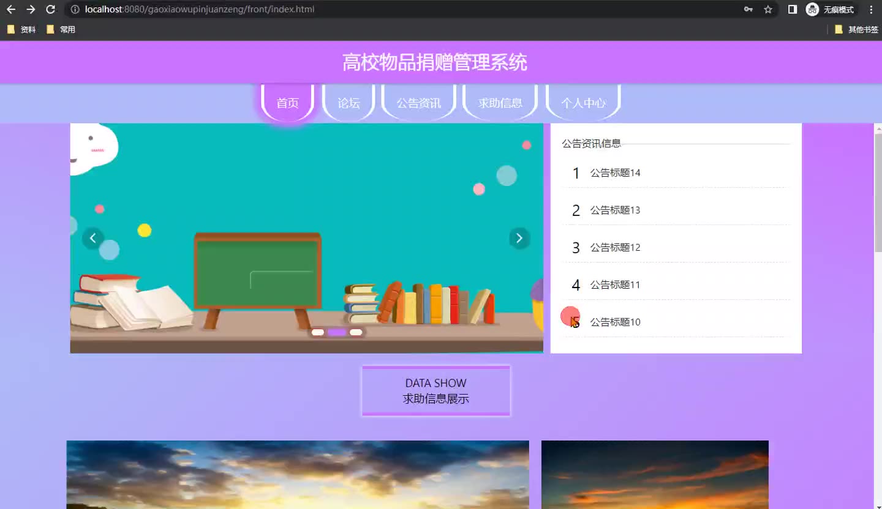Open the smaller orange sunset thumbnail
Screen dimensions: 882x509
pos(655,475)
